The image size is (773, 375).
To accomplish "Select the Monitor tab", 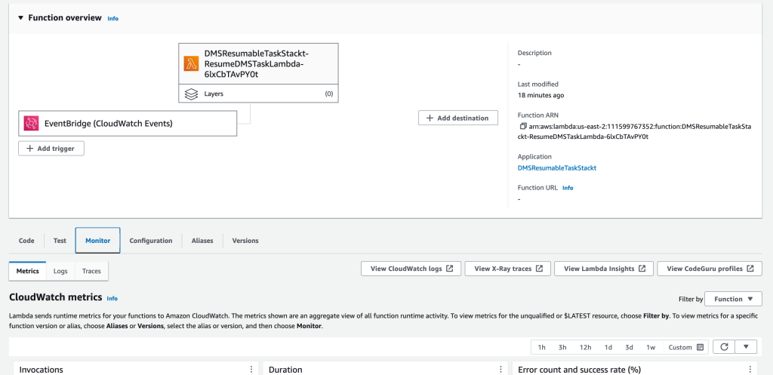I will click(97, 241).
